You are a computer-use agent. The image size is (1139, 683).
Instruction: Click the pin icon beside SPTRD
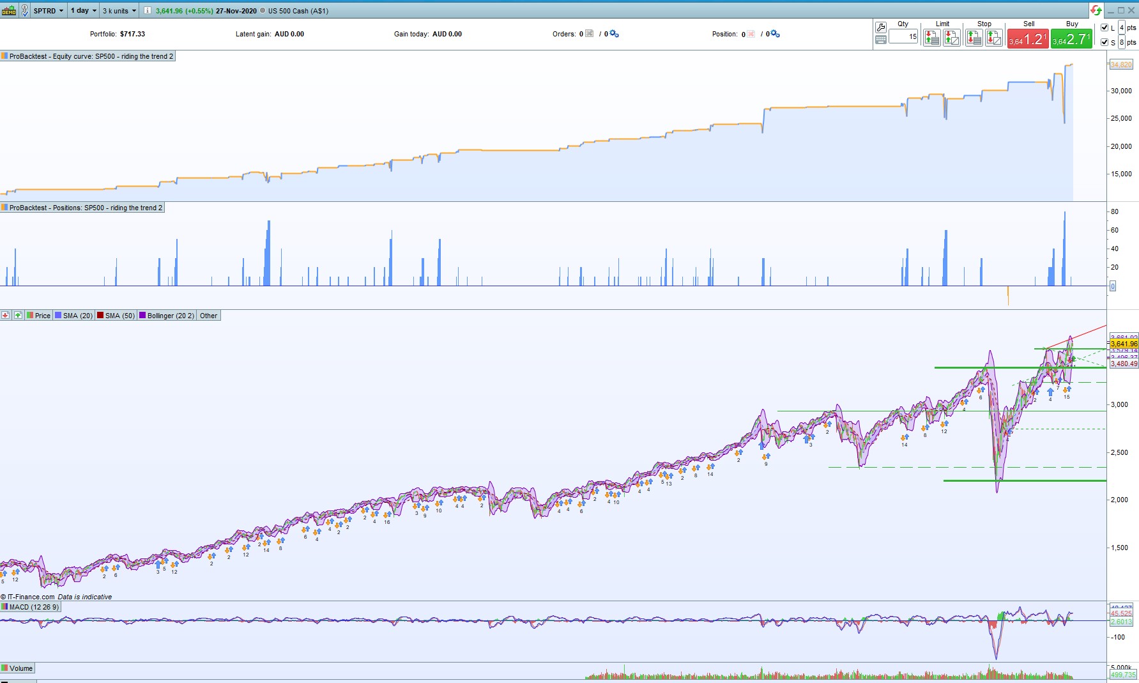coord(24,10)
